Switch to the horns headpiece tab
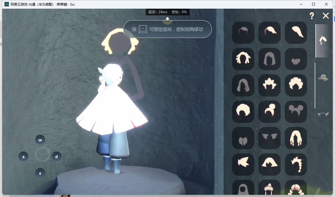This screenshot has width=335, height=197. 323,114
